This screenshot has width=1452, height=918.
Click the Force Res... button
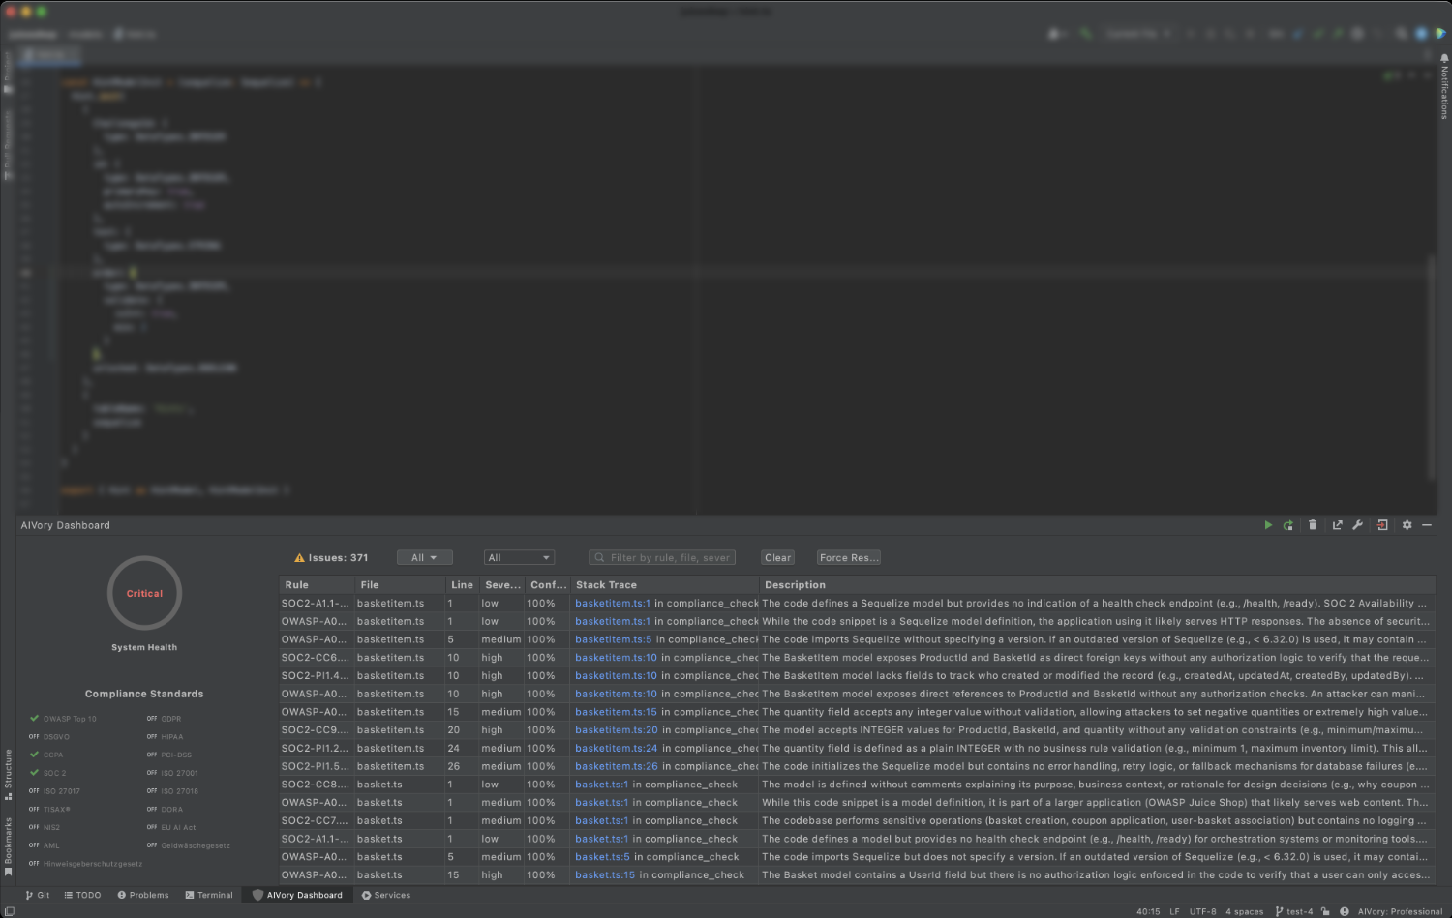pos(849,558)
